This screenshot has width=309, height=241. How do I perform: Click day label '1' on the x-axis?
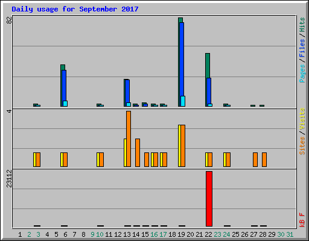[20, 234]
